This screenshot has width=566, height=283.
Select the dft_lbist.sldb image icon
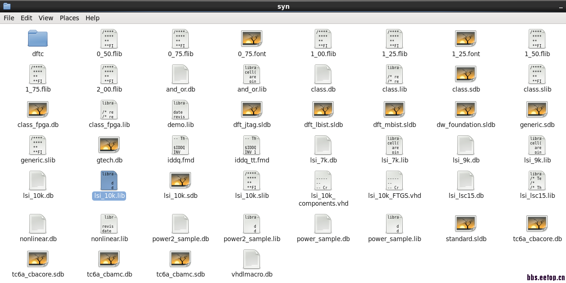323,110
